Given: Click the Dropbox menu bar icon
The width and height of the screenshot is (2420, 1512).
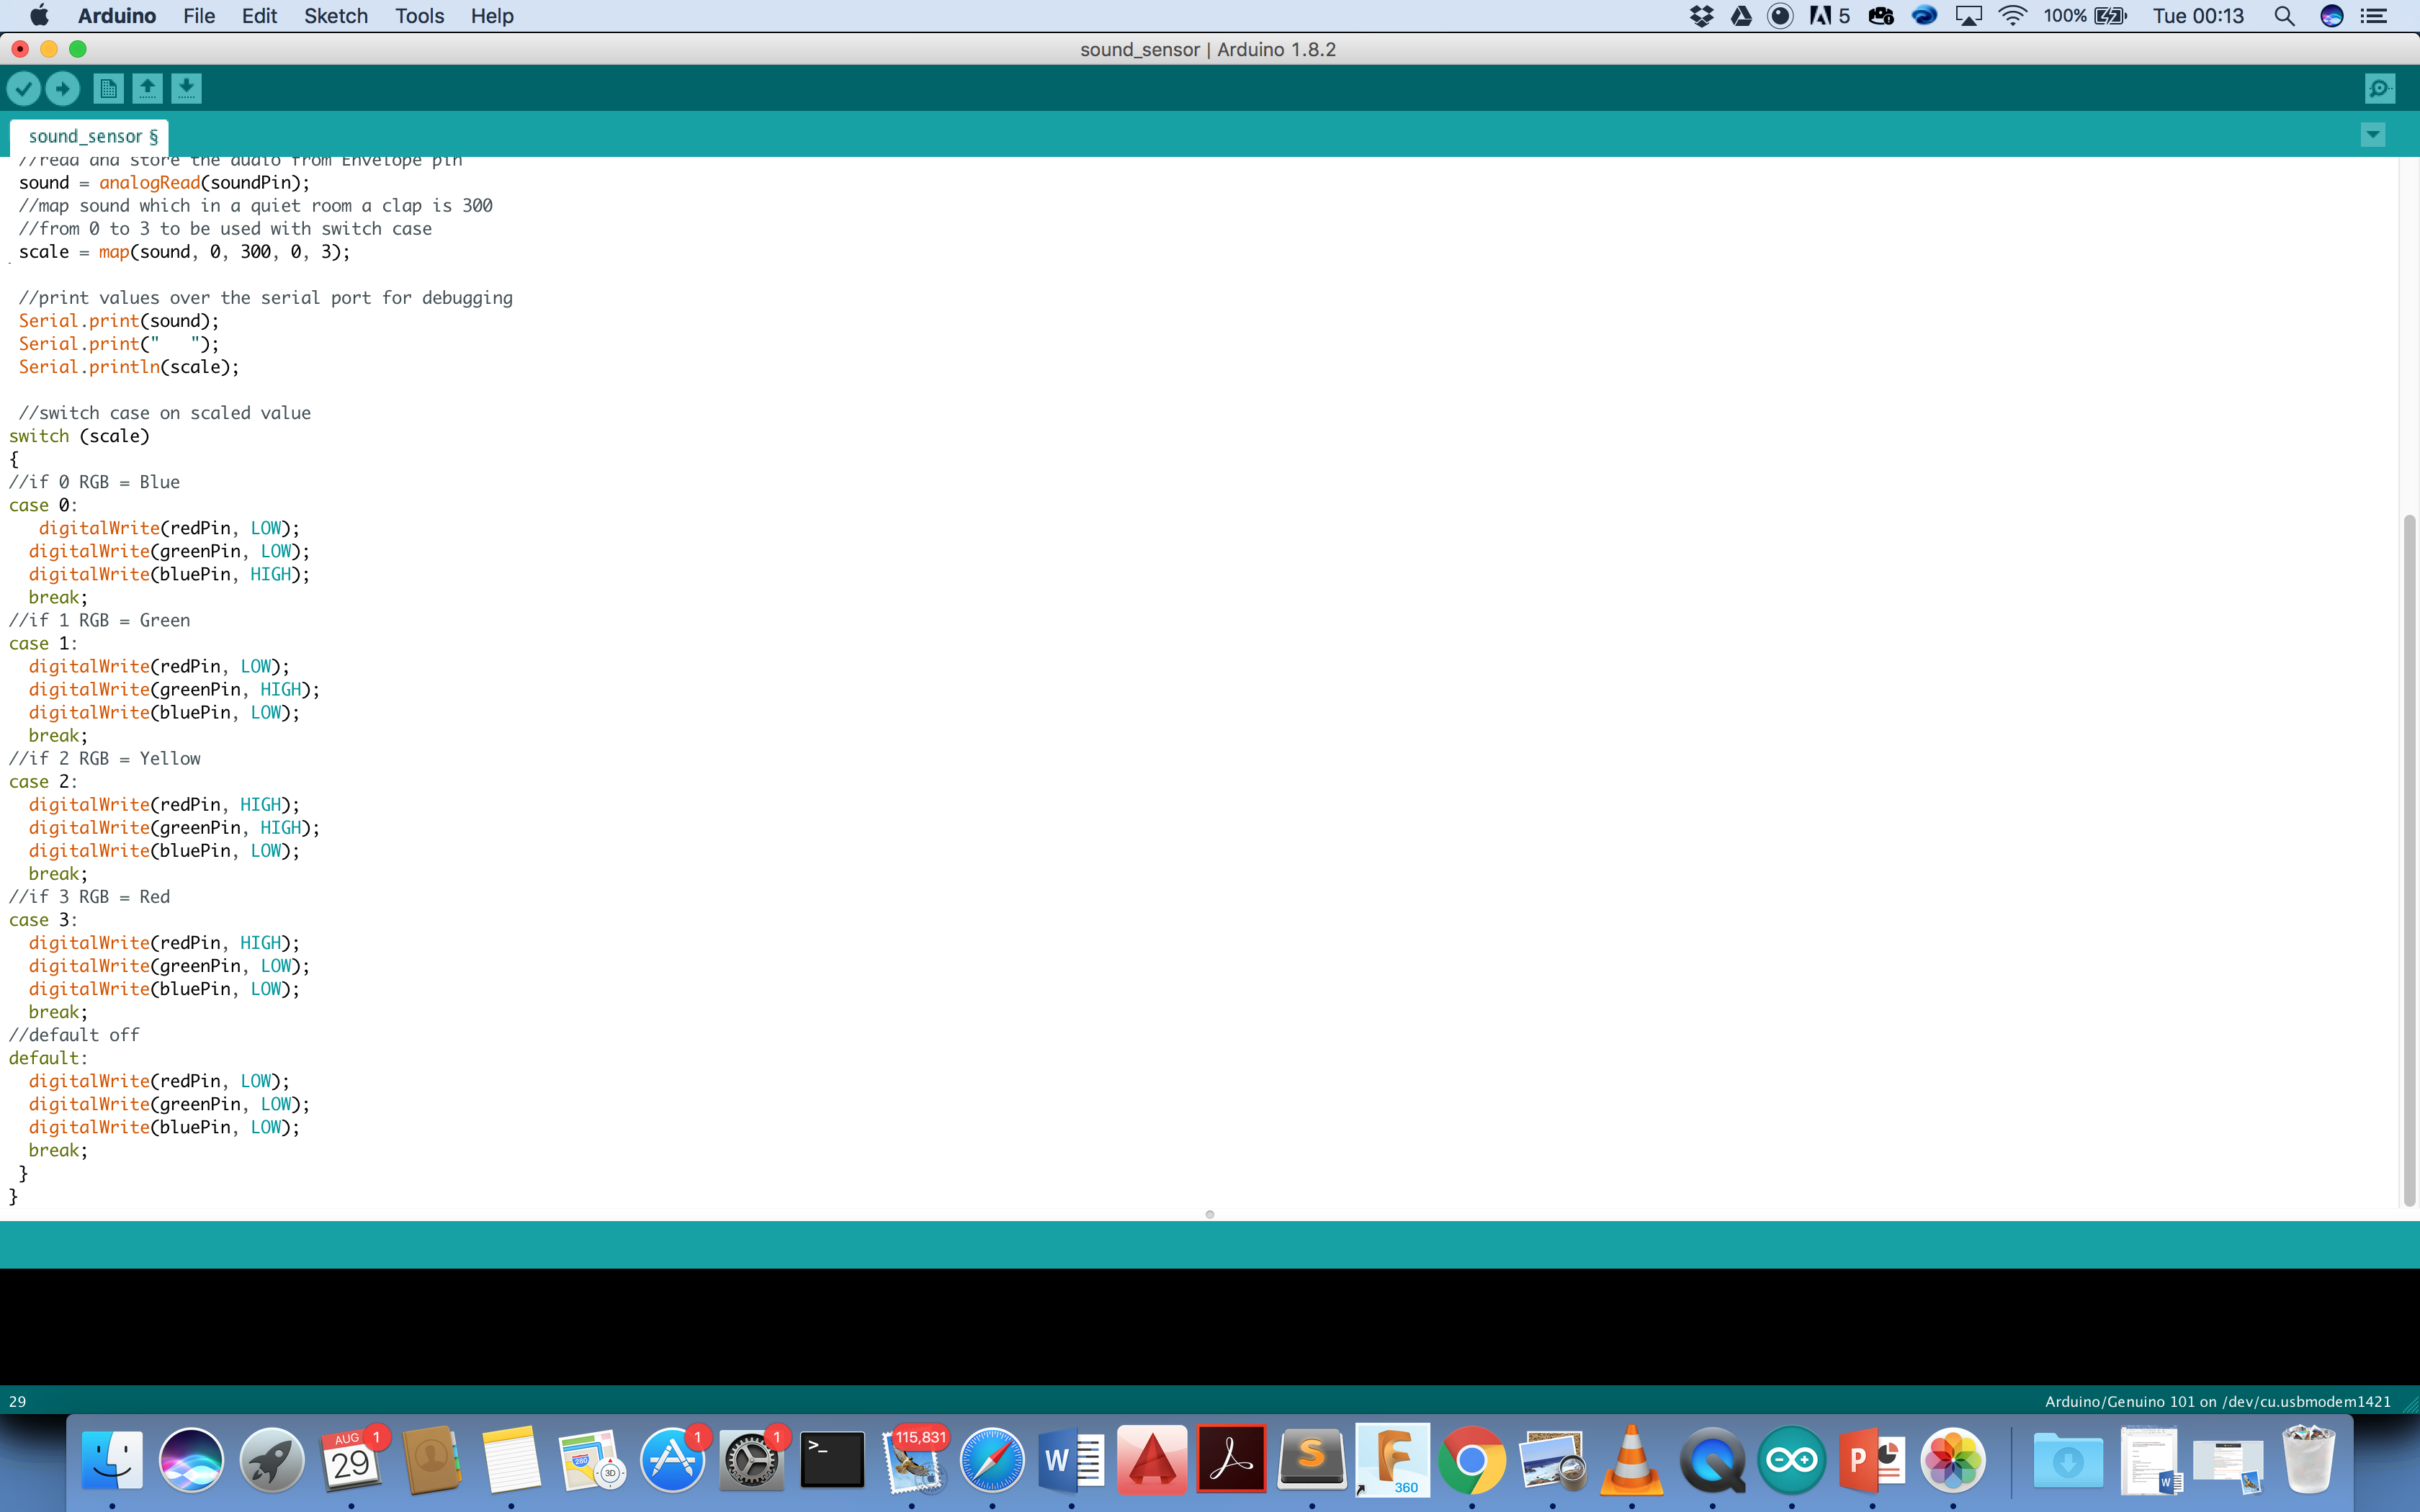Looking at the screenshot, I should pyautogui.click(x=1701, y=16).
